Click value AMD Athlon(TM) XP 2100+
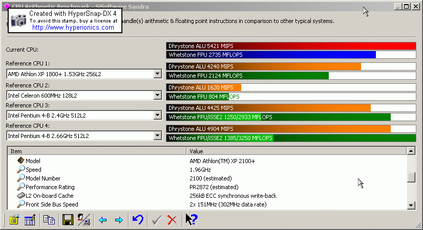 pos(222,161)
